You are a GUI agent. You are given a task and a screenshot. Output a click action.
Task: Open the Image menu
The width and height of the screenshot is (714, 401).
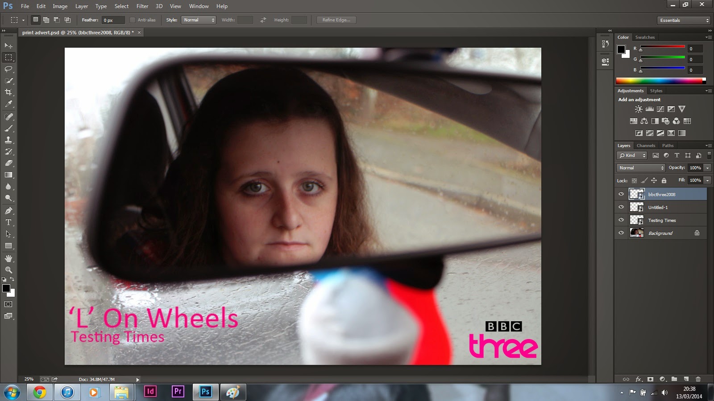pos(60,6)
